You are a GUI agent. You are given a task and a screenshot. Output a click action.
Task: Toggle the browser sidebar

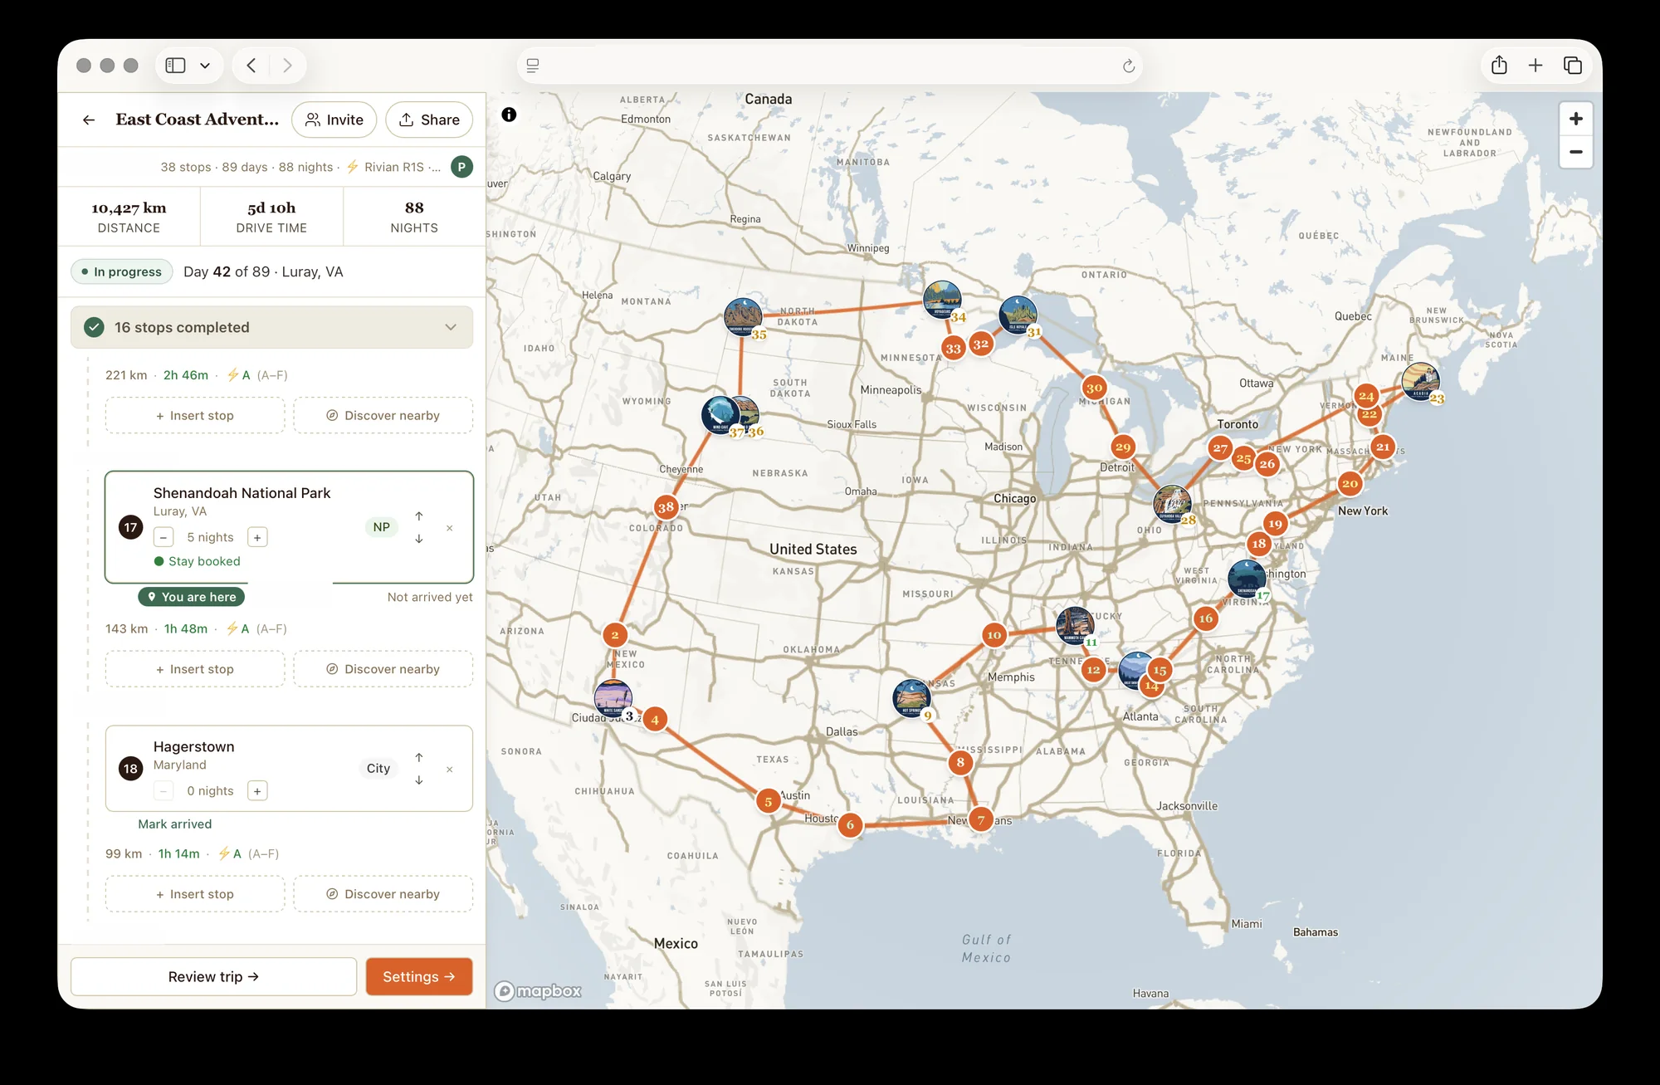[x=175, y=66]
